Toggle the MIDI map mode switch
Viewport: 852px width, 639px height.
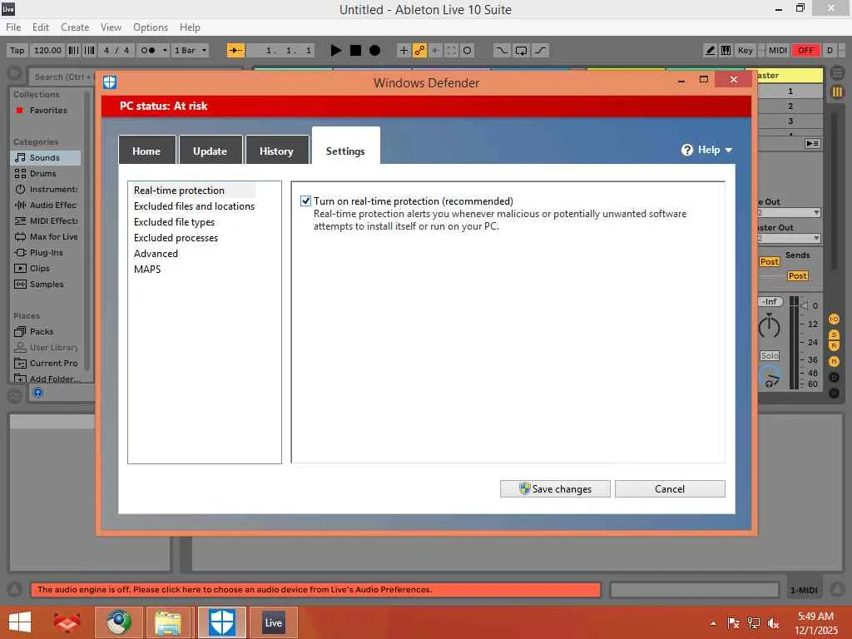[778, 51]
